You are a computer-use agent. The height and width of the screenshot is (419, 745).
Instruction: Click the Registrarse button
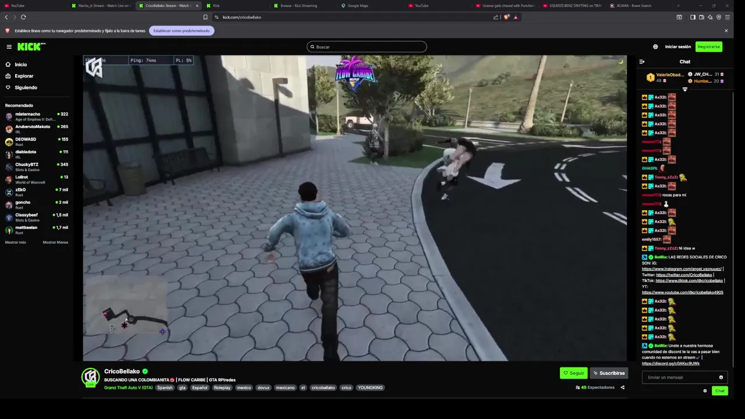tap(709, 47)
